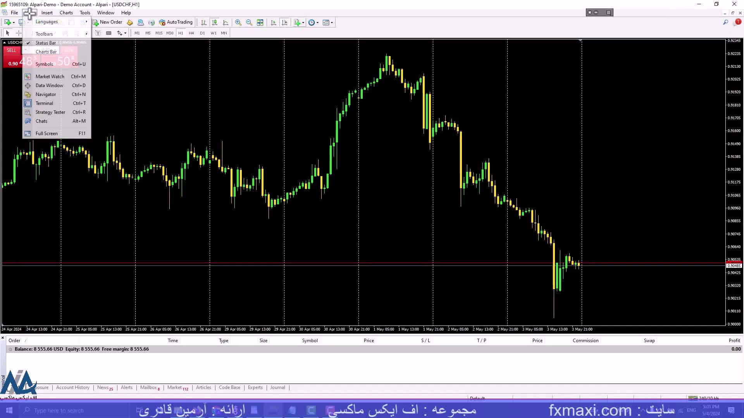Switch to the Account History tab

(72, 387)
